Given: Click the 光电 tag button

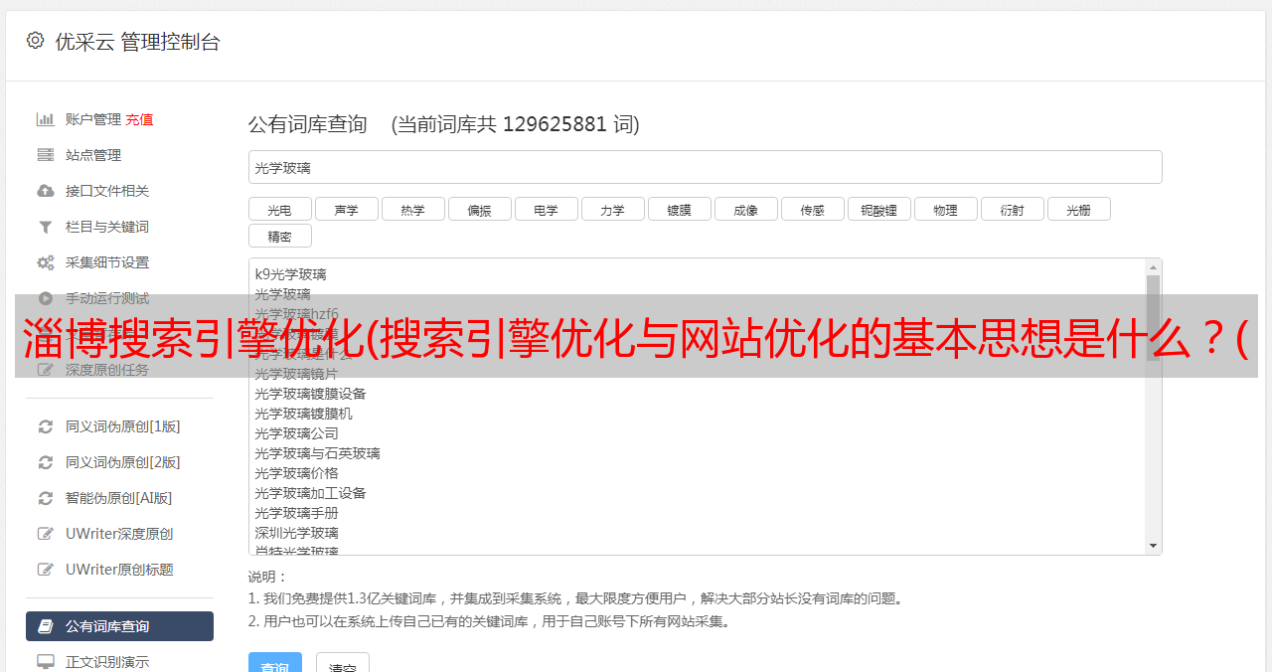Looking at the screenshot, I should [279, 209].
